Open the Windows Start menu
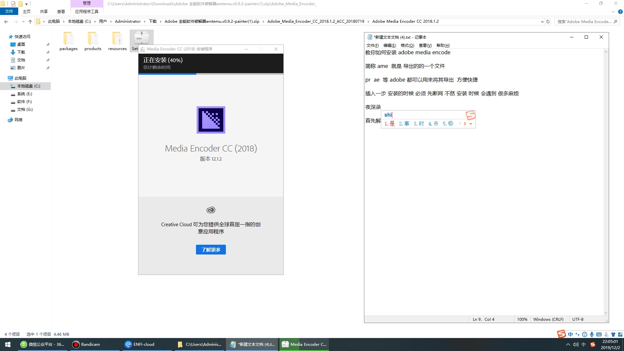Screen dimensions: 624x351 [x=8, y=344]
